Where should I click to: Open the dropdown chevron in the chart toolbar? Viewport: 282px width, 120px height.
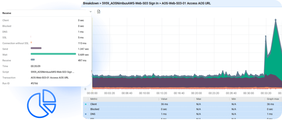[91, 12]
